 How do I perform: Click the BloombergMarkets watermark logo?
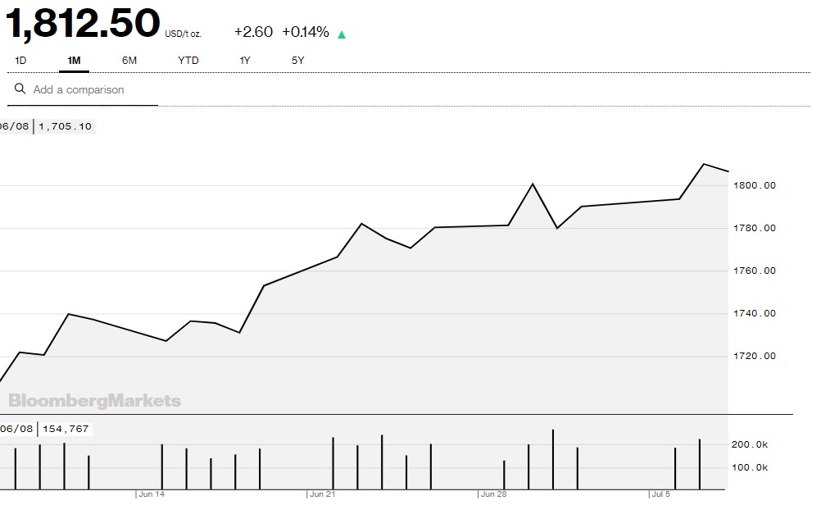tap(94, 401)
